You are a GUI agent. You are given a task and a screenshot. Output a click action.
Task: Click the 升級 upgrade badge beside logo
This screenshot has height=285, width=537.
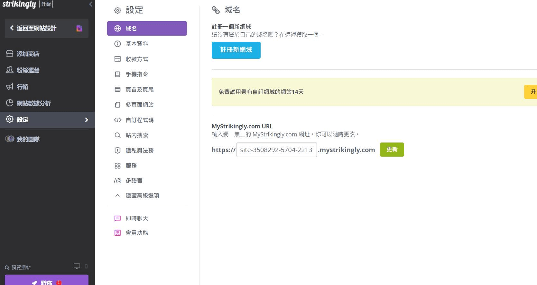[46, 4]
